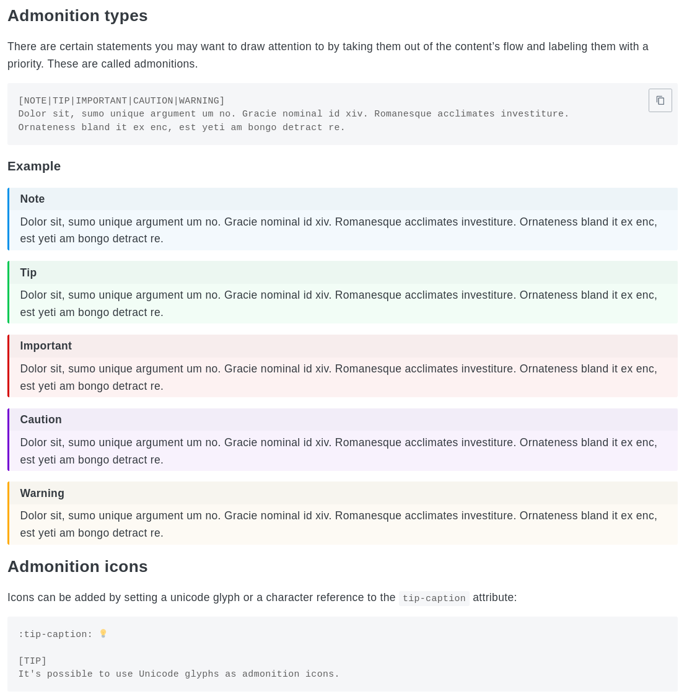692x699 pixels.
Task: Select the Caution admonition header
Action: click(x=41, y=420)
